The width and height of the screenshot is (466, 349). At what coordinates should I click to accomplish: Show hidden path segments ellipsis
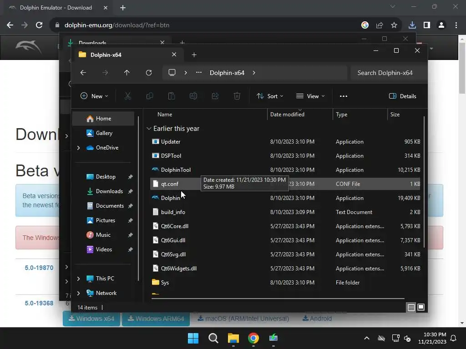(x=199, y=73)
